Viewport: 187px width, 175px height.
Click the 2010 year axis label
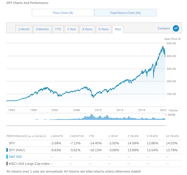(98, 110)
